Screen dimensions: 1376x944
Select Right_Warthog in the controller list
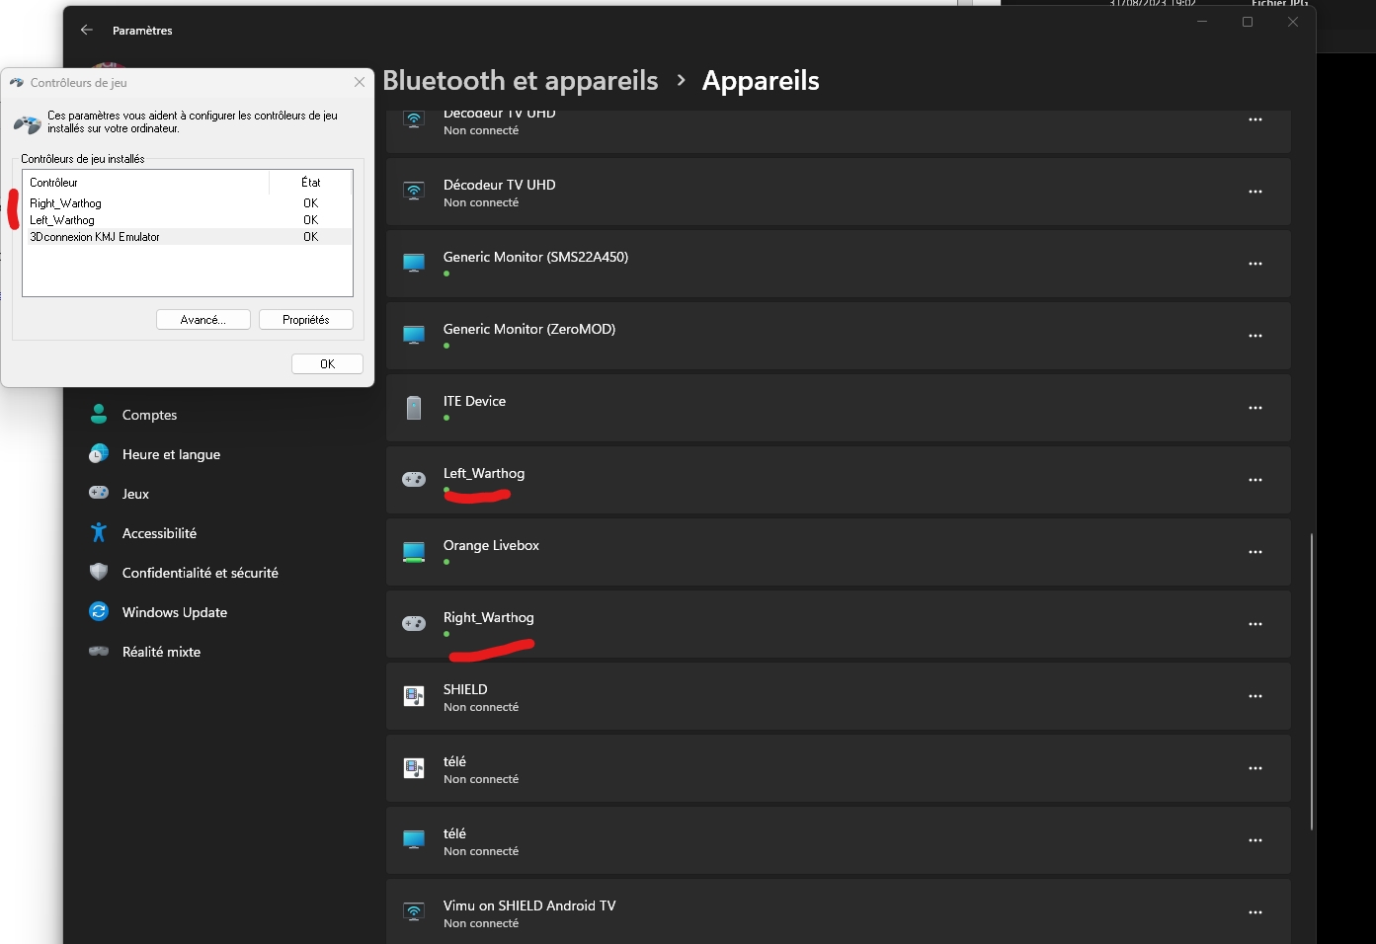[66, 203]
